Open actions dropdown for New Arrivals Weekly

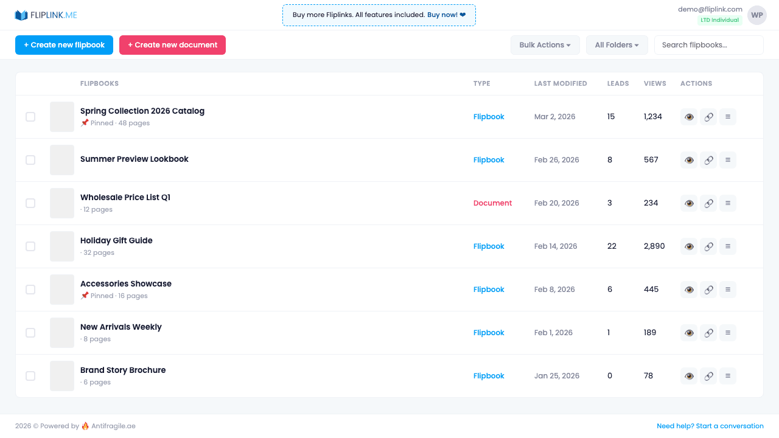coord(727,332)
